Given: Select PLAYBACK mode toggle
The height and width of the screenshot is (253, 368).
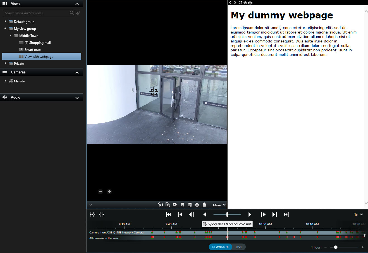Looking at the screenshot, I should (220, 247).
